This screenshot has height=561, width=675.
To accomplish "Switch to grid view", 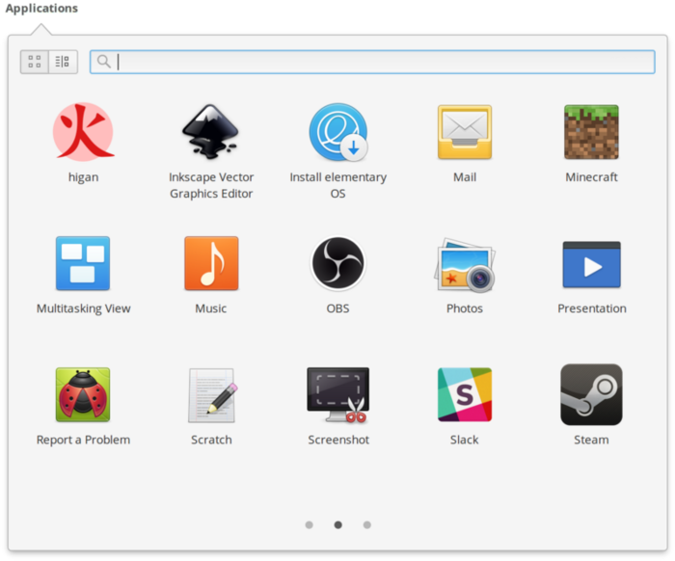I will [x=35, y=62].
